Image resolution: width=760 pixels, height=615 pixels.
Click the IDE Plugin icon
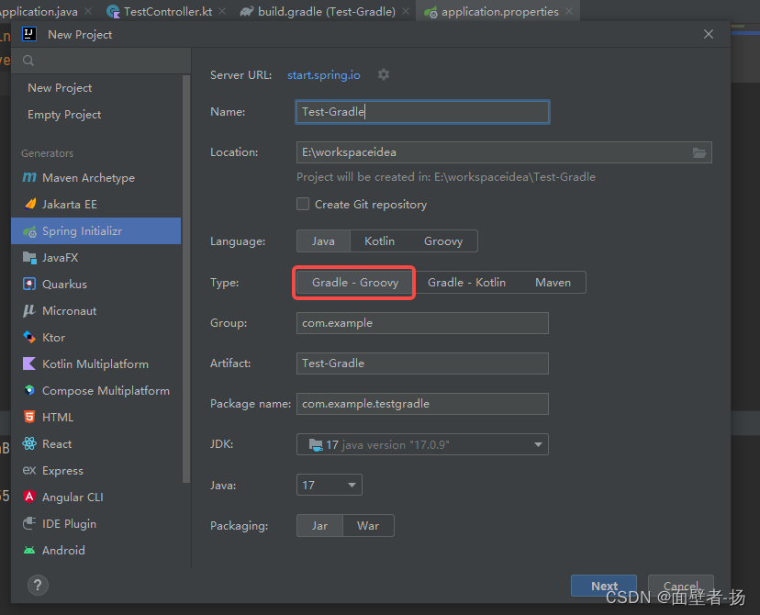pos(29,523)
